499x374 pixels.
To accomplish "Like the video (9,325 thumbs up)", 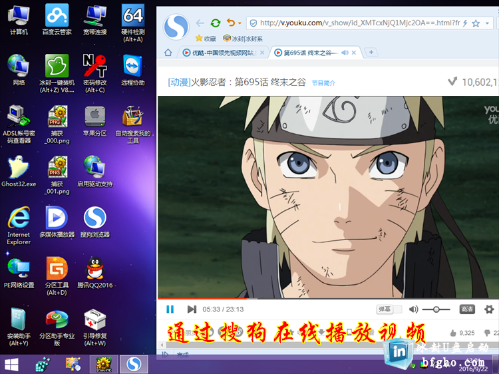I will (x=462, y=333).
